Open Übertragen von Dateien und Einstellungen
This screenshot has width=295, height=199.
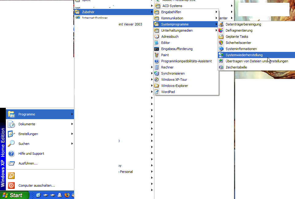point(256,61)
